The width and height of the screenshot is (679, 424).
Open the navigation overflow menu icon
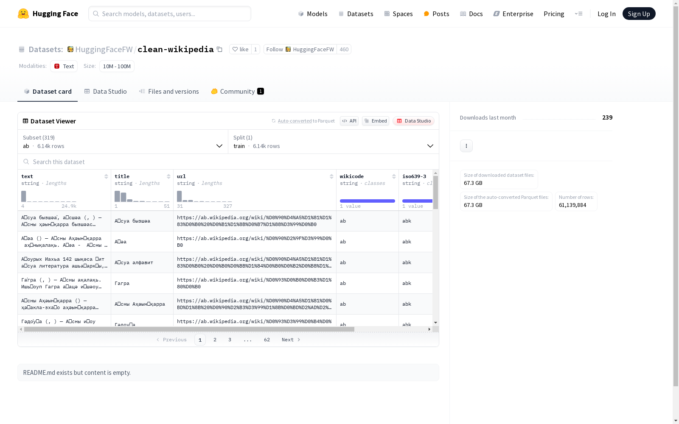coord(578,14)
